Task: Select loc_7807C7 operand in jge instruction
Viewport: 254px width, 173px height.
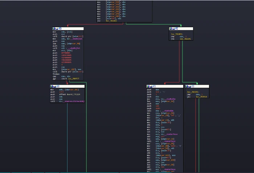Action: (74, 79)
